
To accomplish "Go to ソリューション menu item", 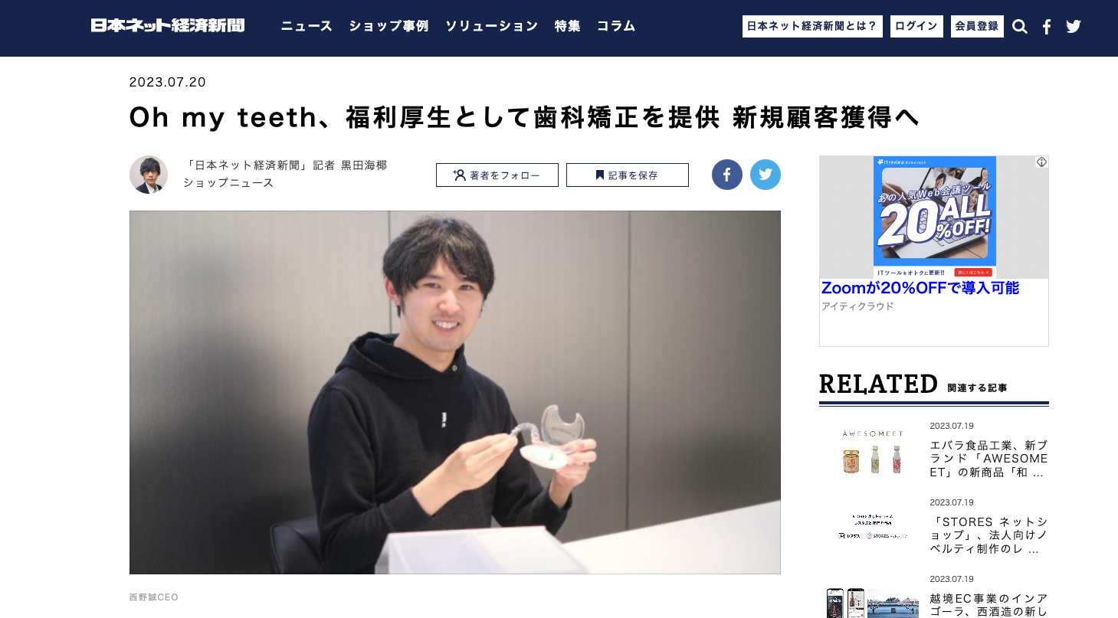I will pyautogui.click(x=491, y=26).
